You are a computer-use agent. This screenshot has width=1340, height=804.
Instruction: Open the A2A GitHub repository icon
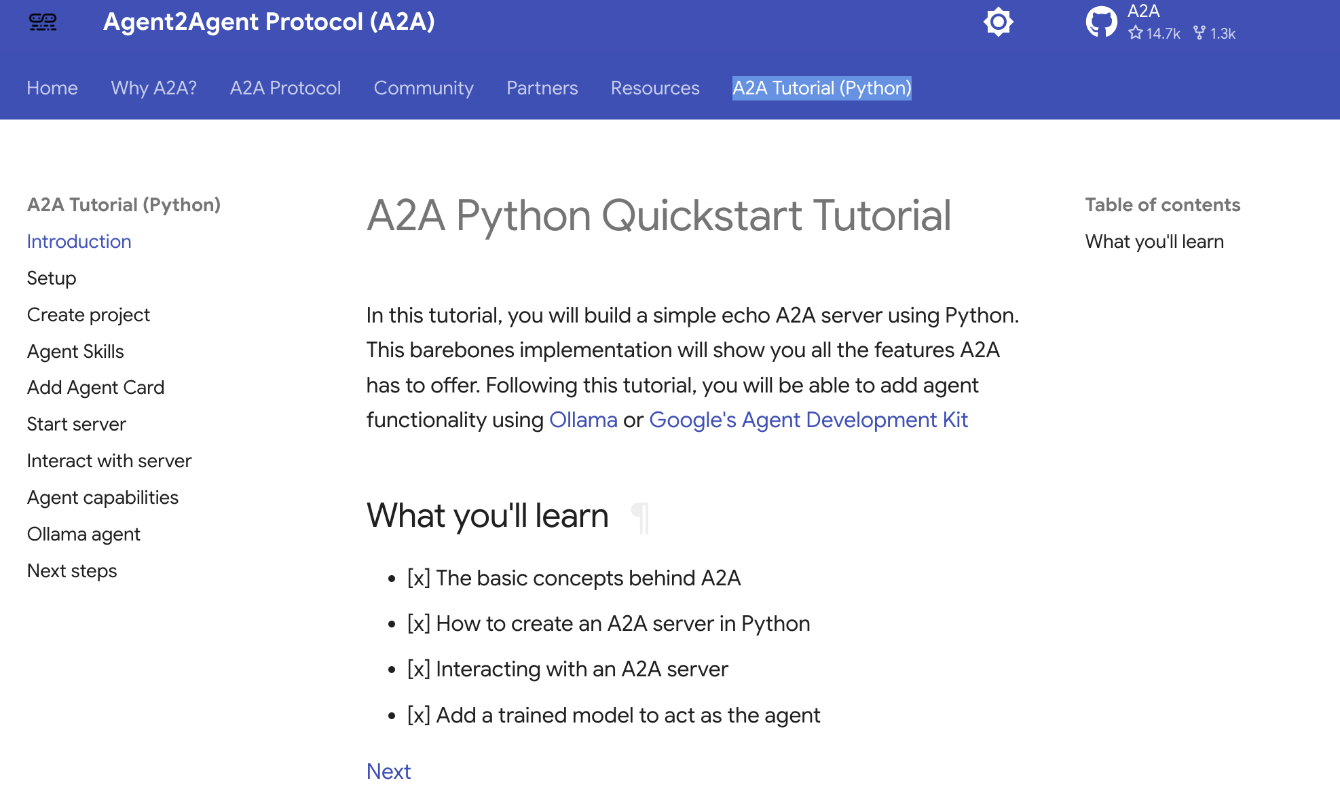pos(1101,21)
